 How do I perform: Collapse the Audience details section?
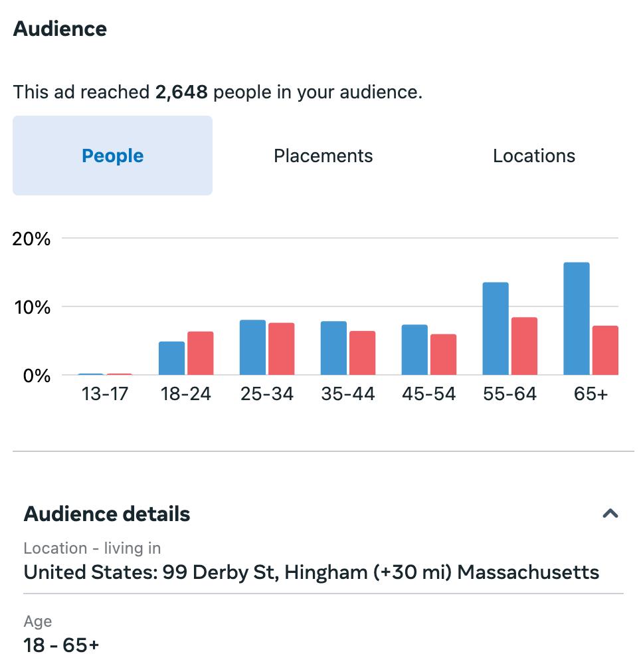click(610, 513)
